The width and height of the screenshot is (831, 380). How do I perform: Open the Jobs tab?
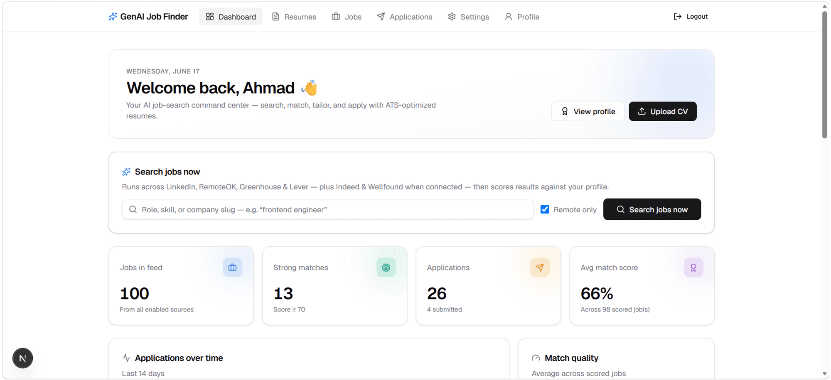point(347,17)
